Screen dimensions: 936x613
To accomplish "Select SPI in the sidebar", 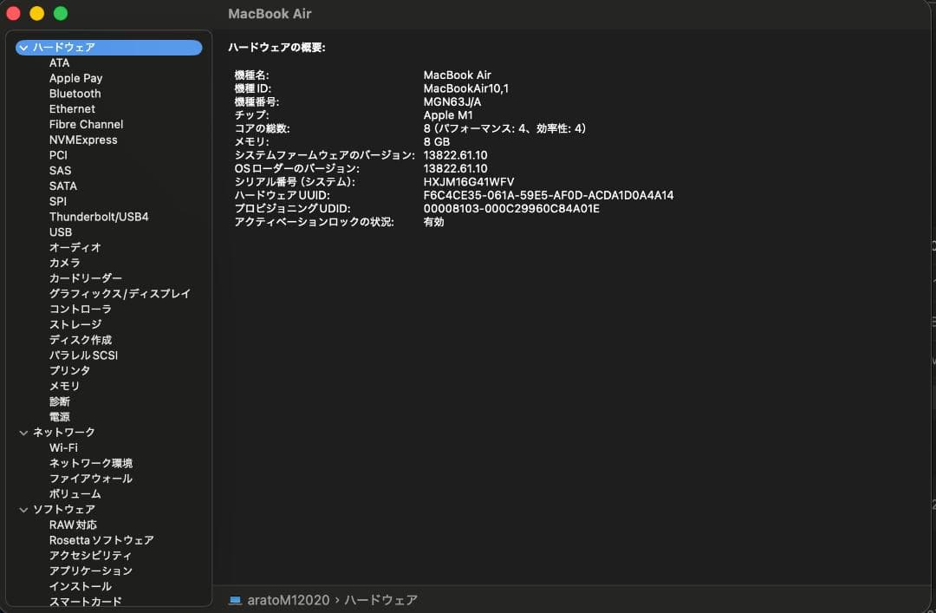I will pos(58,201).
